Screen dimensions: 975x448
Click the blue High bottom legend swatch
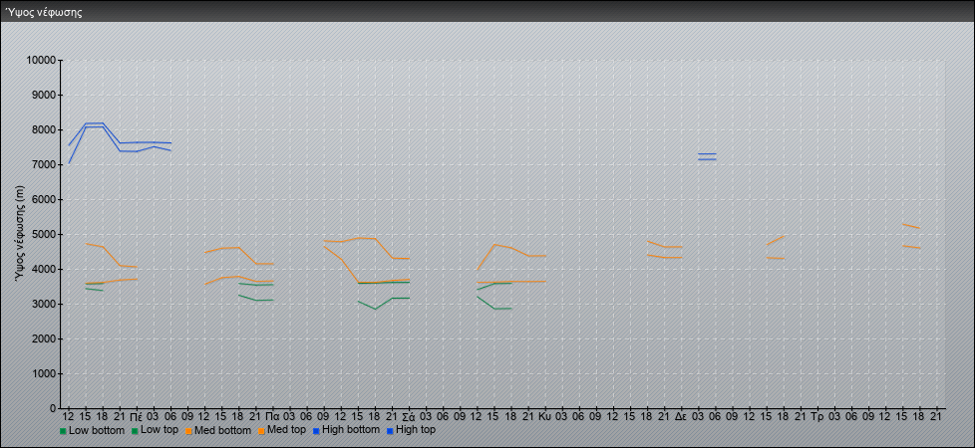[x=316, y=431]
